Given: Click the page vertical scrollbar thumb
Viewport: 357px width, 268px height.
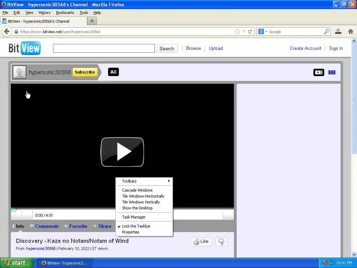Looking at the screenshot, I should (x=354, y=99).
